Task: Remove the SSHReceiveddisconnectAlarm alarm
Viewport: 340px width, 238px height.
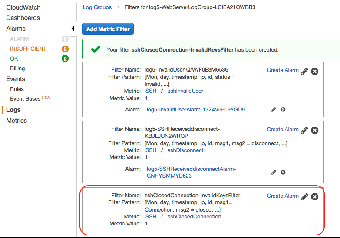Action: [x=283, y=173]
